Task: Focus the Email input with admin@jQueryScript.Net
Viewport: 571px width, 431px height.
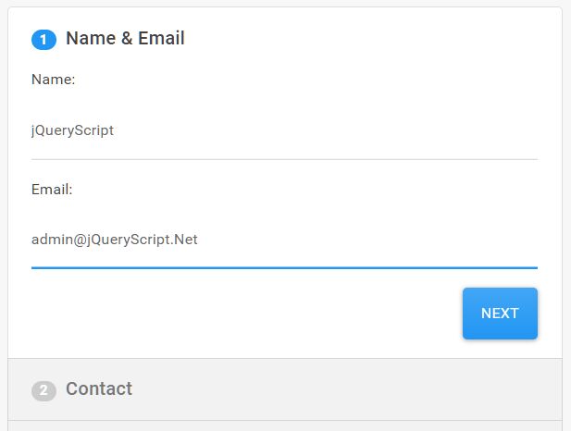Action: coord(284,240)
